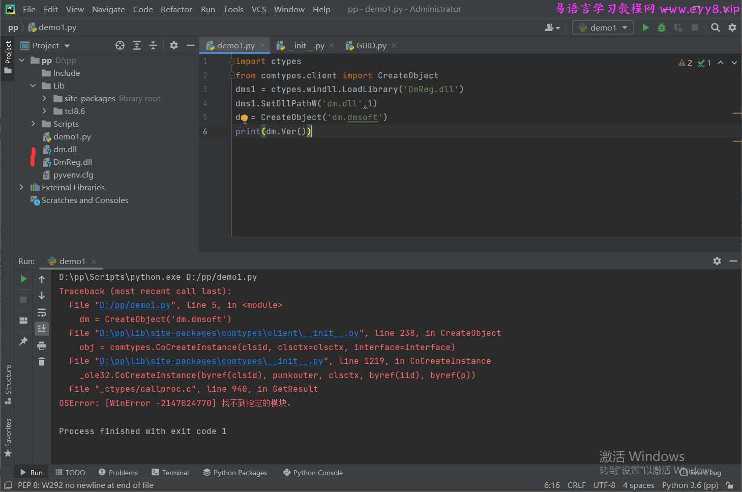Expand all in Project panel
Viewport: 742px width, 492px height.
137,45
